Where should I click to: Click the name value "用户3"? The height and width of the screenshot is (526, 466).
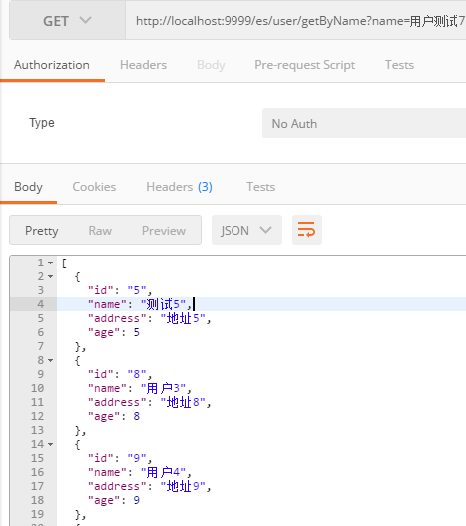(x=163, y=388)
